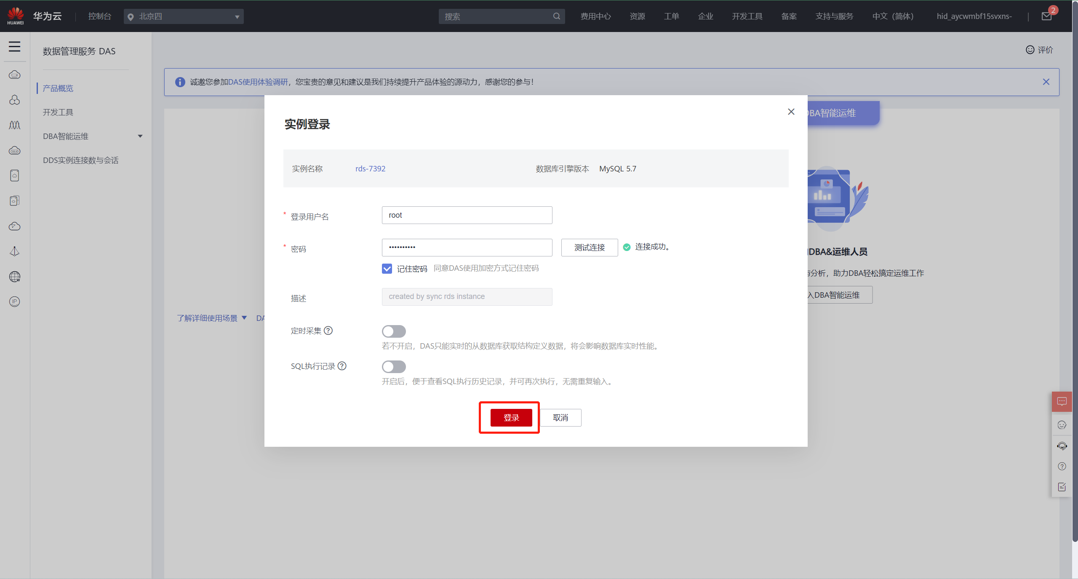Open 费用中心 in the top bar
The image size is (1078, 579).
tap(595, 16)
